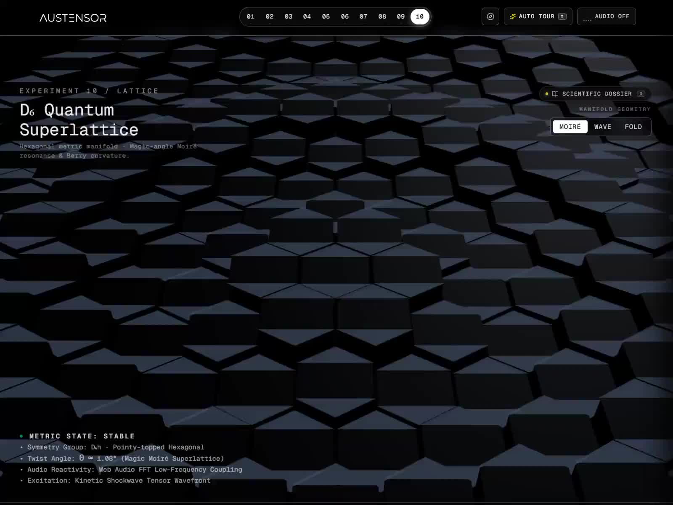Go to experiment 01
The image size is (673, 505).
pos(251,16)
